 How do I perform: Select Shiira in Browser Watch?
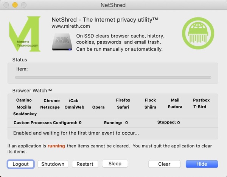[150, 107]
